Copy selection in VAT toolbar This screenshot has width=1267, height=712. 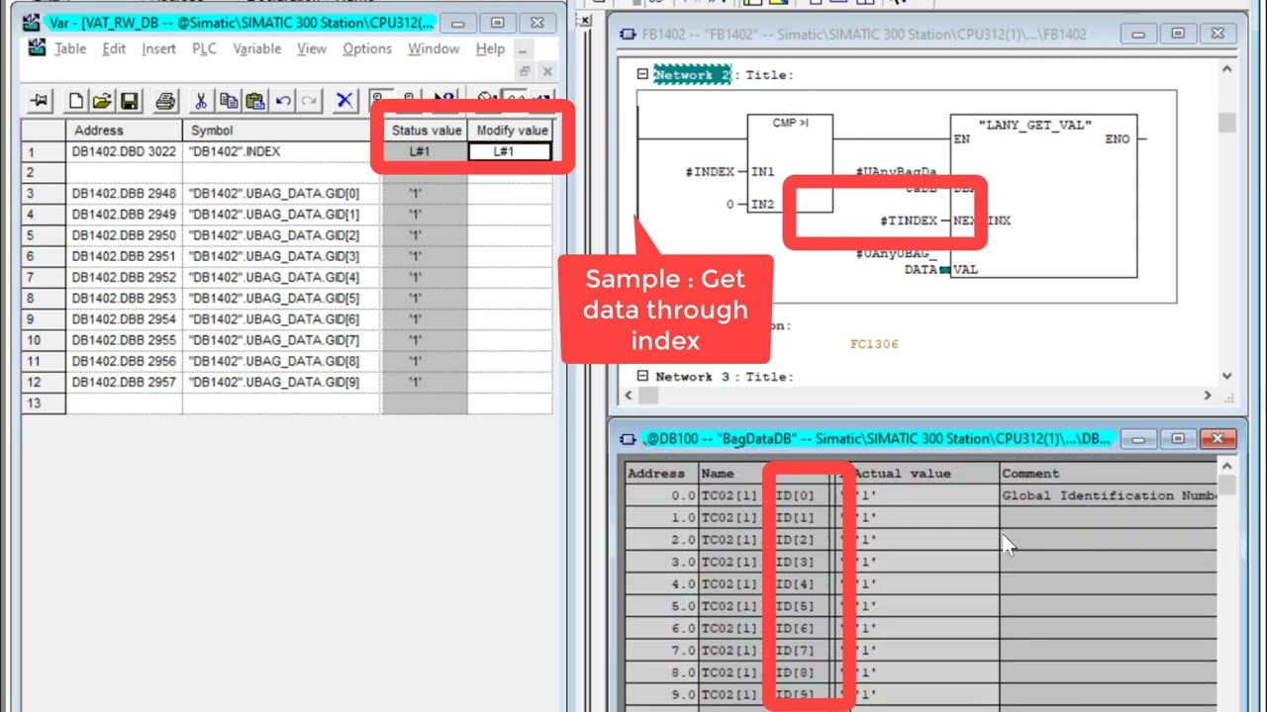(x=229, y=100)
